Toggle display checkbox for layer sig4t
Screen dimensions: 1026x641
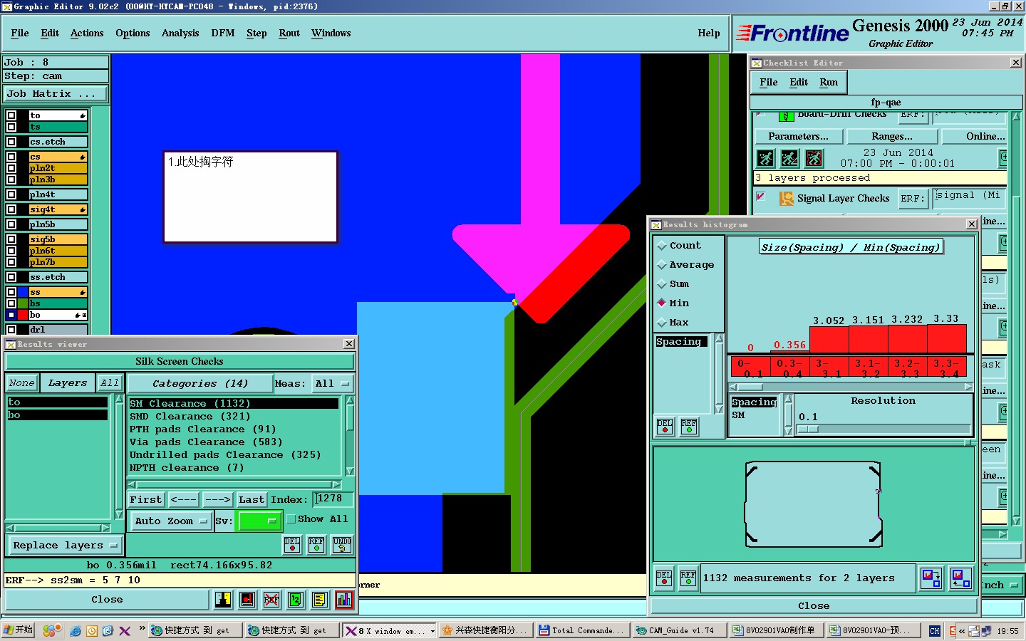pyautogui.click(x=11, y=209)
